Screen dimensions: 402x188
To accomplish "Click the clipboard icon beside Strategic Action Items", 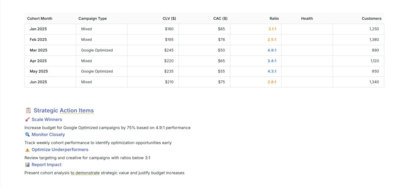I will click(x=28, y=111).
